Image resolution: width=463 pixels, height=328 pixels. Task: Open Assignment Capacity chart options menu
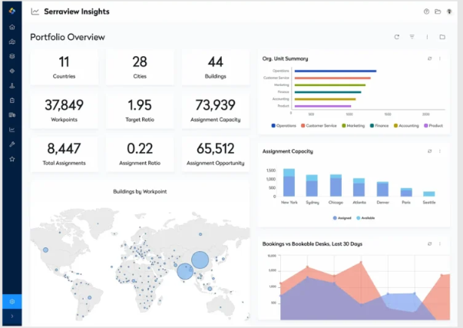pyautogui.click(x=440, y=151)
